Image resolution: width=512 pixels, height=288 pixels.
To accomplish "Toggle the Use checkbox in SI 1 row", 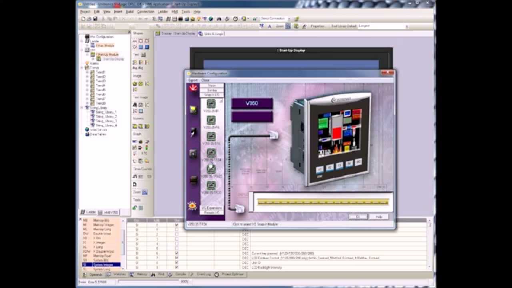I will tap(177, 230).
